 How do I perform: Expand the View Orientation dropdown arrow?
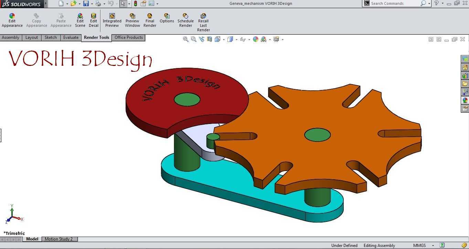224,39
